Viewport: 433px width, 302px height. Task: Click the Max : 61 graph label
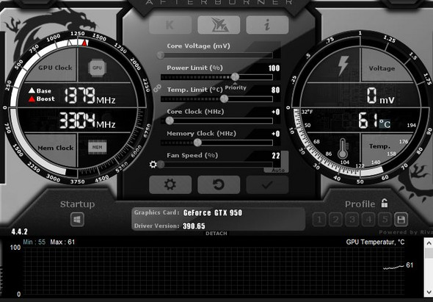pyautogui.click(x=62, y=242)
